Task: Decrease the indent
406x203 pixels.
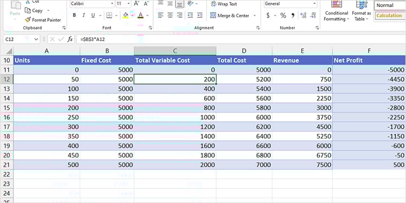Action: (191, 15)
